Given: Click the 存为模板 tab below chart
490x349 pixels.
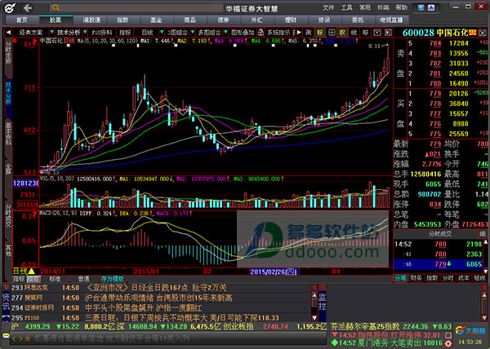Looking at the screenshot, I should 112,279.
